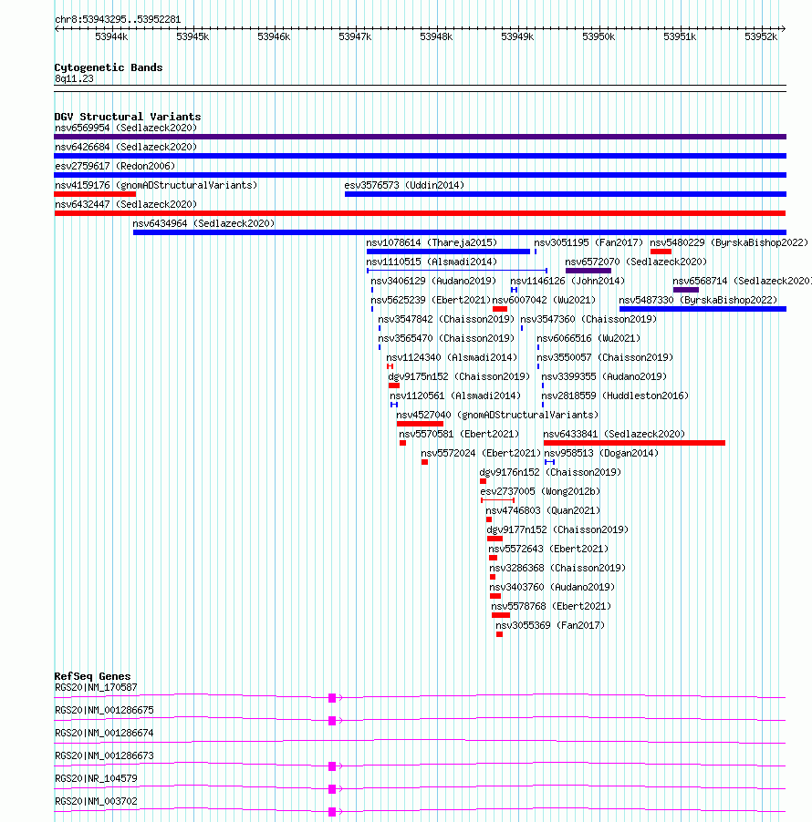Select the nsv6426684 (Sedlazeck2020) label
The image size is (812, 822).
pos(126,147)
